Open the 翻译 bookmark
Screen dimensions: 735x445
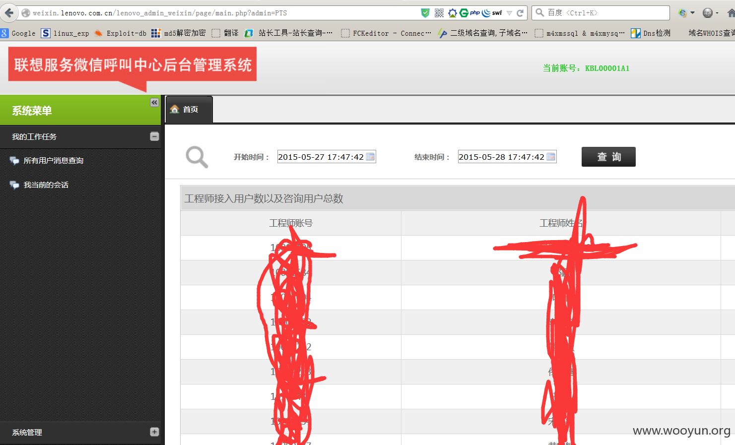[x=225, y=33]
